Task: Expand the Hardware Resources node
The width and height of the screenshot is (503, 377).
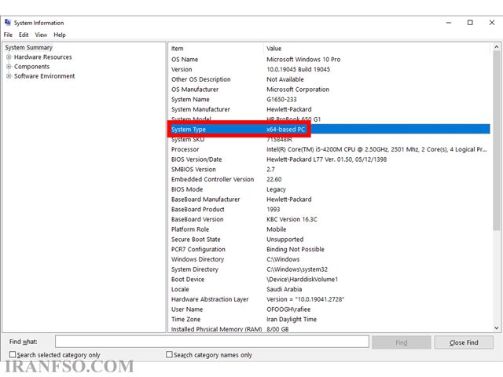Action: tap(9, 57)
